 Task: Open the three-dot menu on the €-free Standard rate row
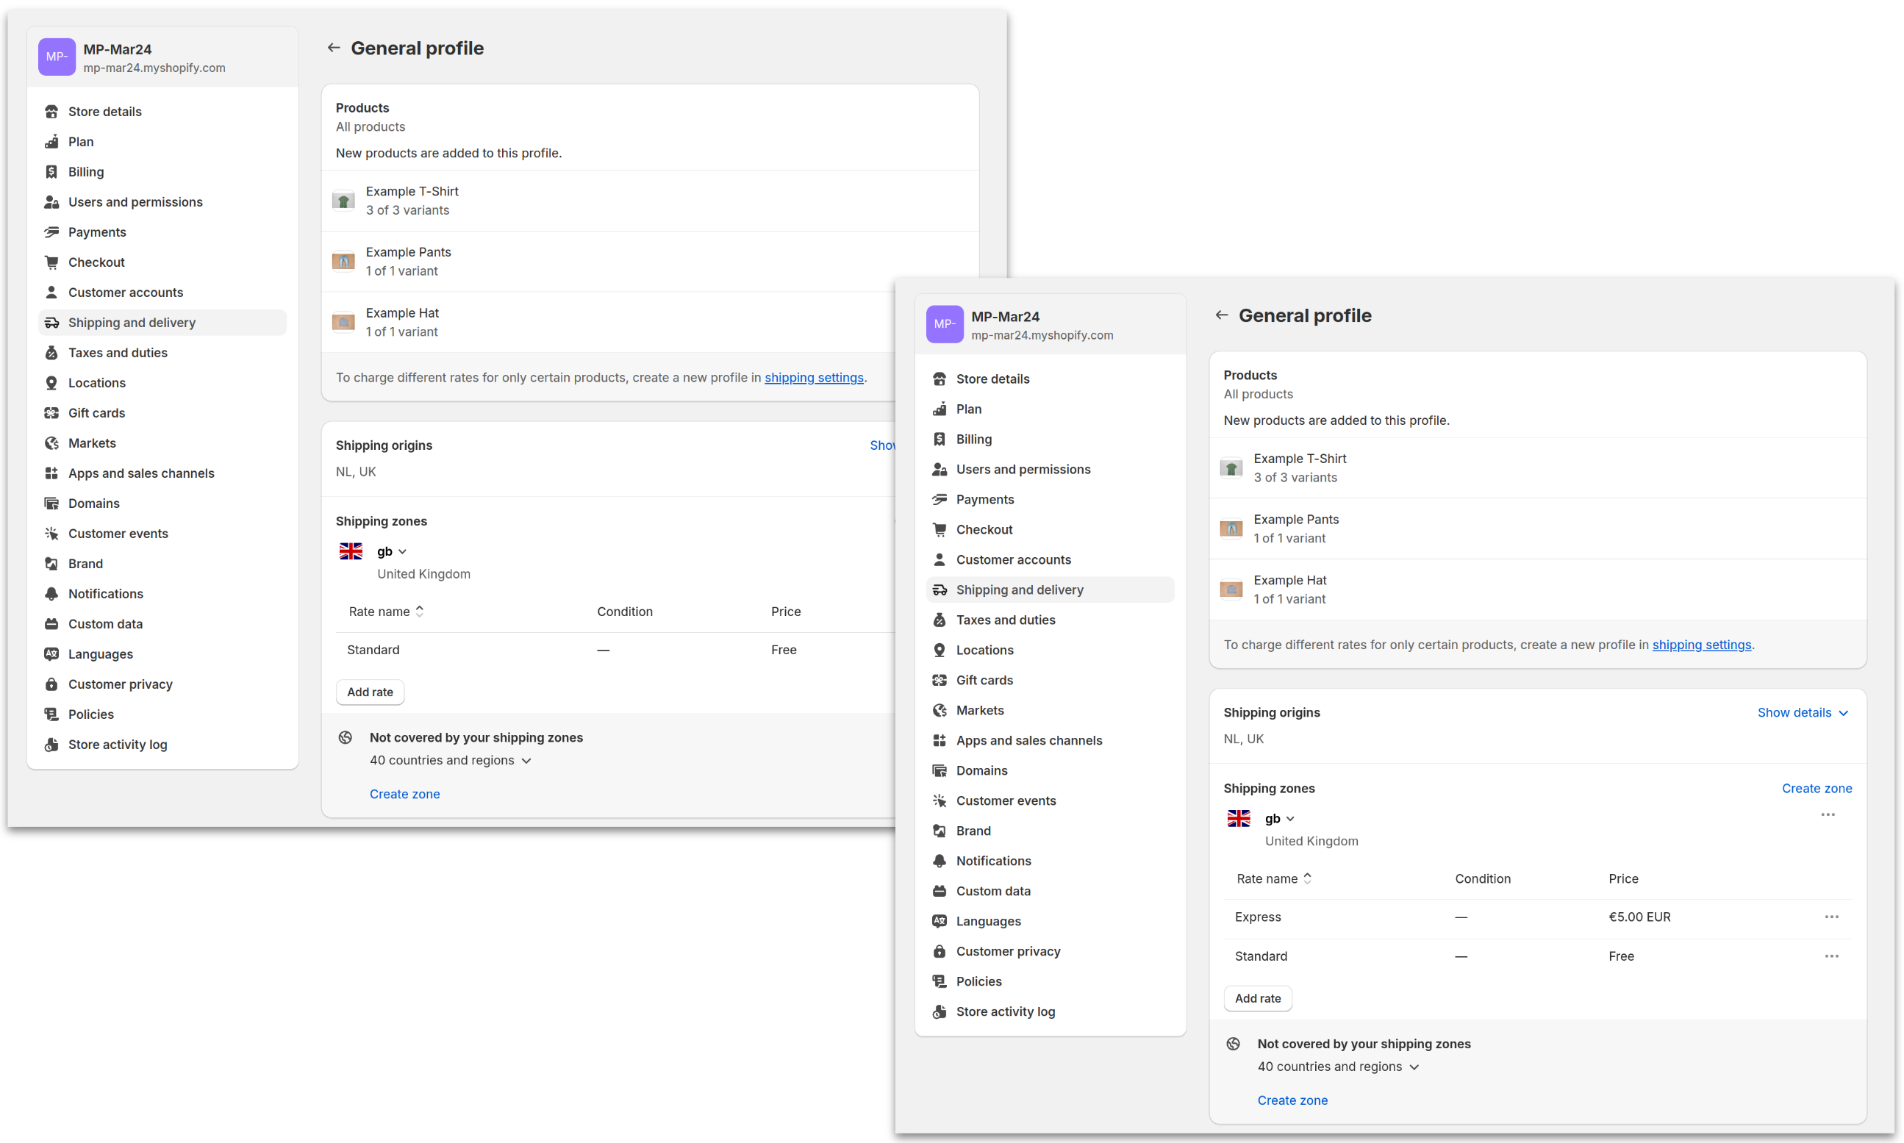coord(1830,956)
